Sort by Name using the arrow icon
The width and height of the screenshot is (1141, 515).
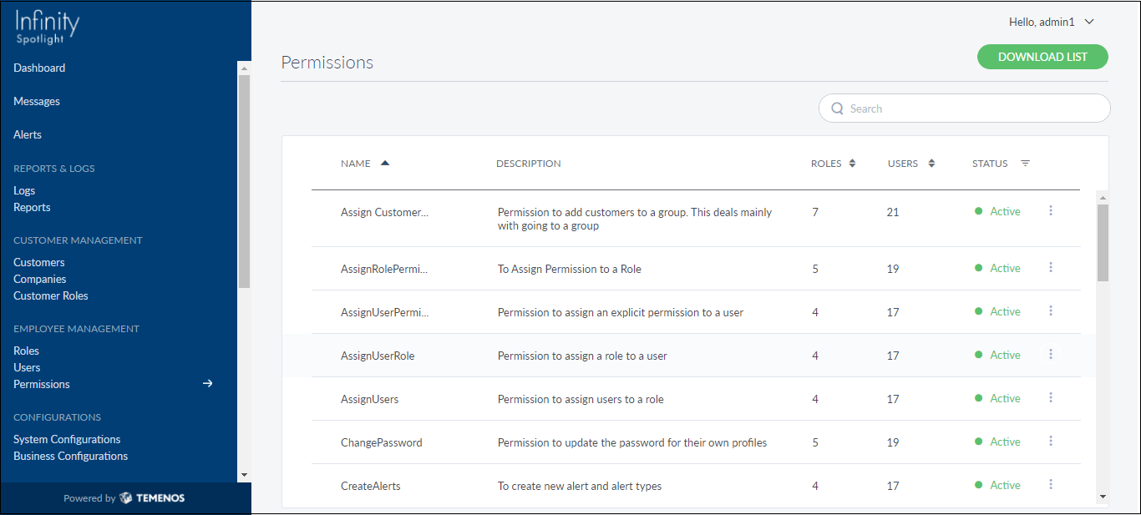tap(385, 163)
